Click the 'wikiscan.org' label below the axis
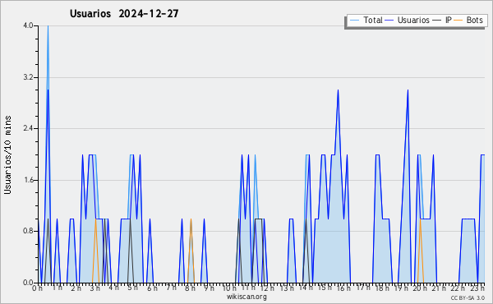Image resolution: width=493 pixels, height=304 pixels. click(x=246, y=297)
